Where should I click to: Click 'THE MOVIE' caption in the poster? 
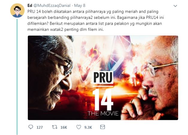tap(103, 113)
